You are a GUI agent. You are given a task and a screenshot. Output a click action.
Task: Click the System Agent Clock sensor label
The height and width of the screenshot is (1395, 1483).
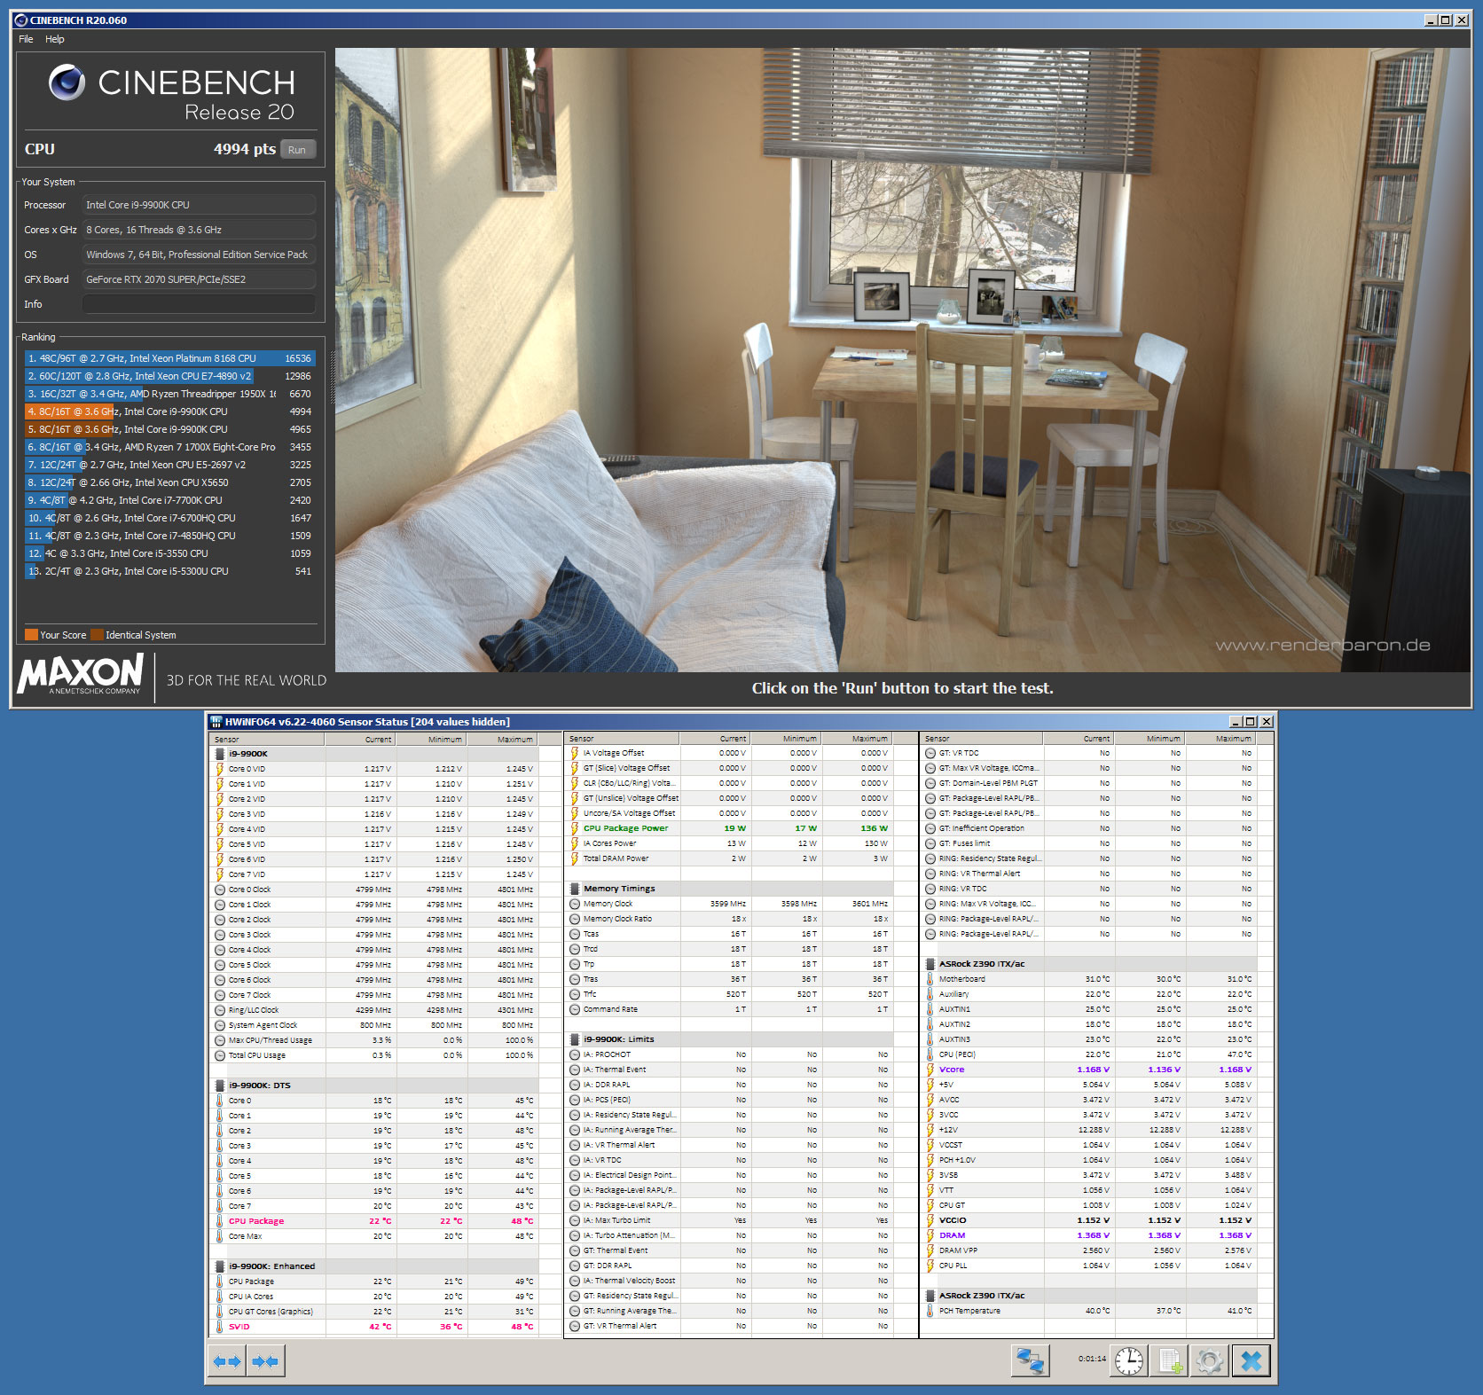point(263,1025)
